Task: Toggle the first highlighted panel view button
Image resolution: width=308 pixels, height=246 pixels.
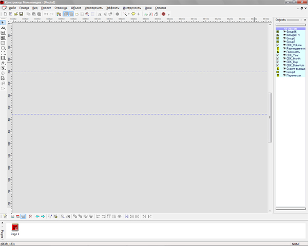Action: coord(66,14)
